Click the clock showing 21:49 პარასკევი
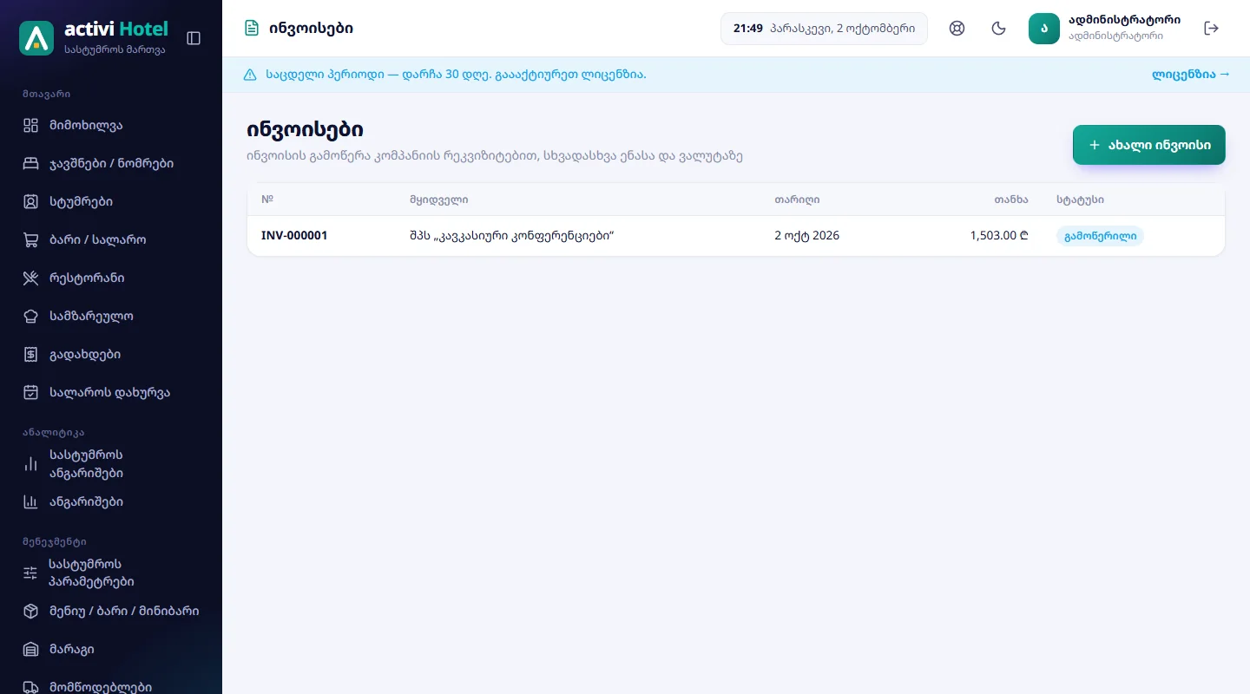The width and height of the screenshot is (1250, 694). click(x=824, y=28)
